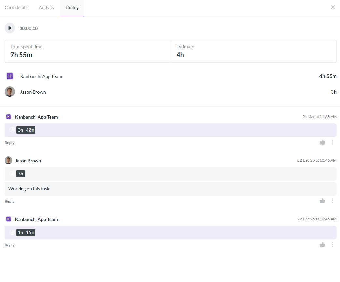
Task: Click the Total spent time 7h 55m box
Action: (x=88, y=52)
